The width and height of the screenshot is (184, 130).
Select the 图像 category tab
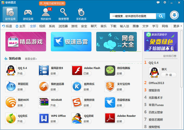click(136, 26)
